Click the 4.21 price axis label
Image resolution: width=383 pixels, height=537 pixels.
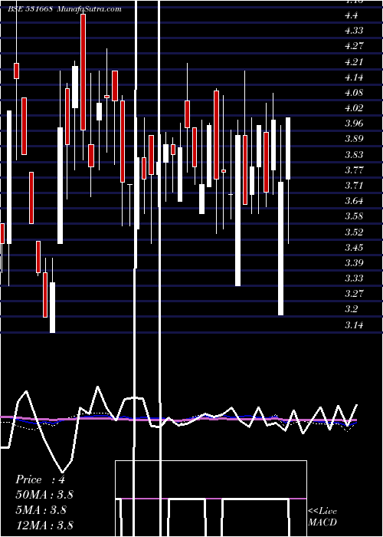click(354, 61)
